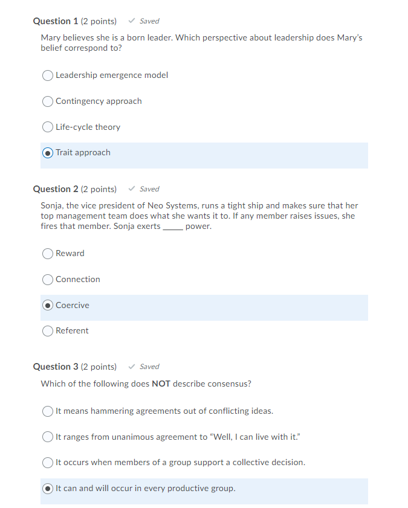Select the Contingency approach option
This screenshot has height=508, width=408.
[48, 101]
